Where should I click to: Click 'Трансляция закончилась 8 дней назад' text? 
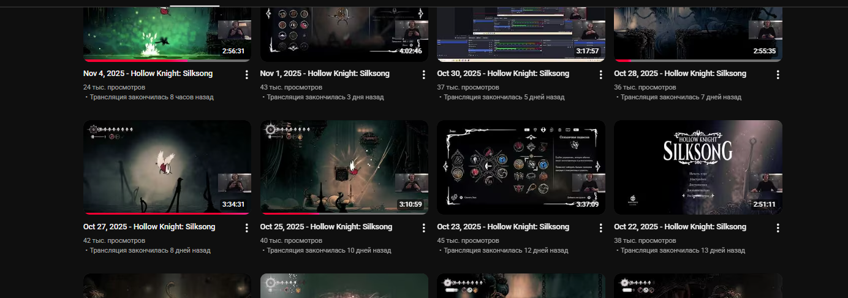click(150, 251)
